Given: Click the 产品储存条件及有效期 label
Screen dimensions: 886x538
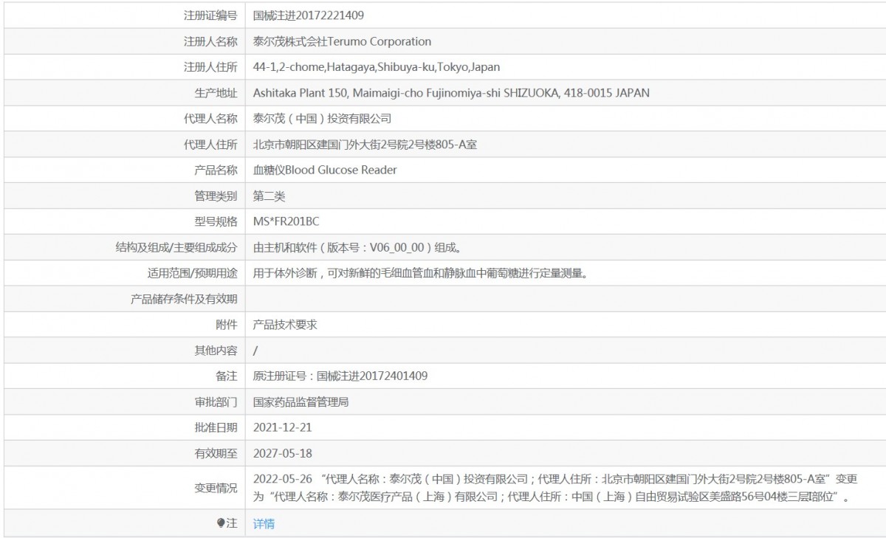Looking at the screenshot, I should click(x=184, y=299).
